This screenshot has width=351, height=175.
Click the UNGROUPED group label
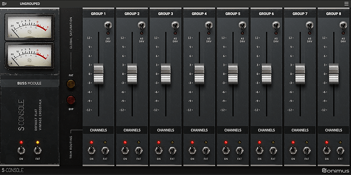(x=30, y=4)
